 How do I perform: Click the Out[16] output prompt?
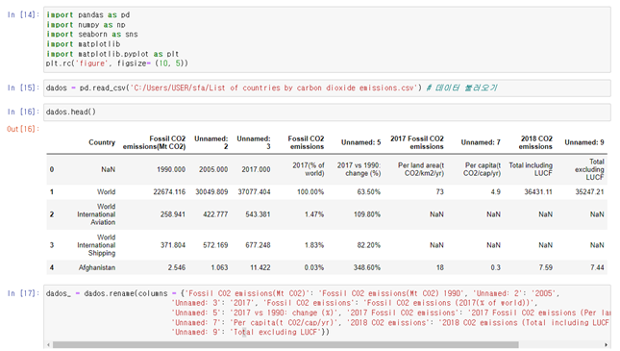pyautogui.click(x=23, y=129)
